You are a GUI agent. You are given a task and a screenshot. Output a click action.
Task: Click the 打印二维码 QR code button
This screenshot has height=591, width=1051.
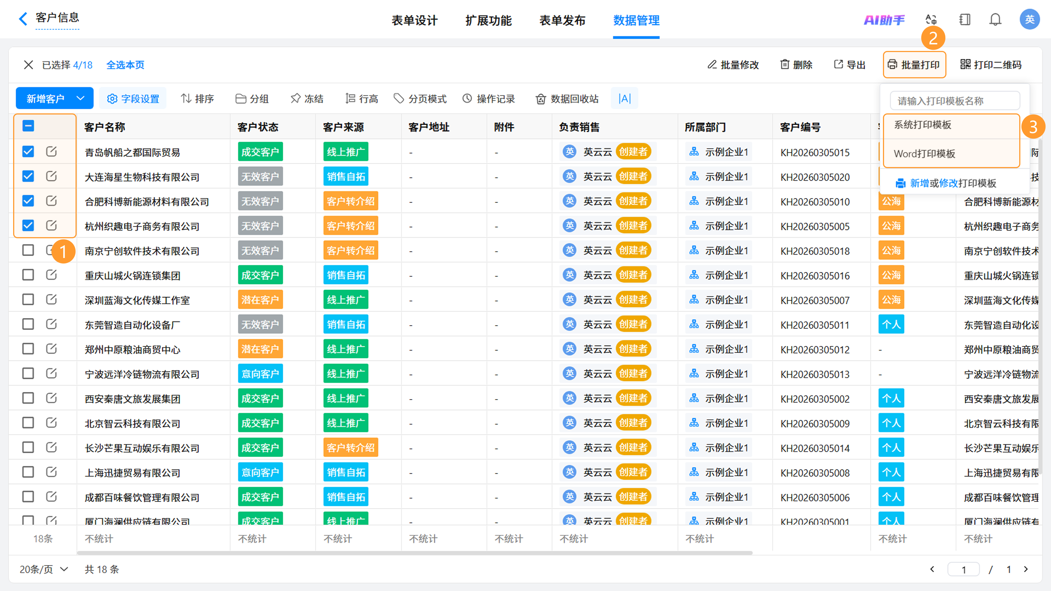[x=991, y=65]
